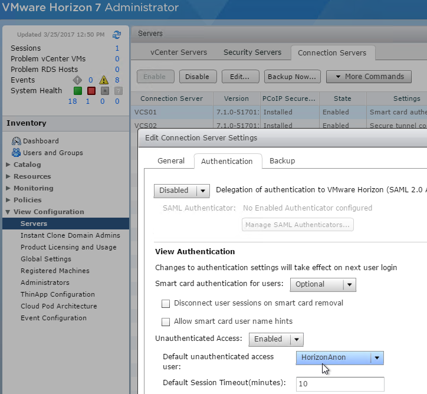
Task: Click the Events warning count 8
Action: (x=117, y=80)
